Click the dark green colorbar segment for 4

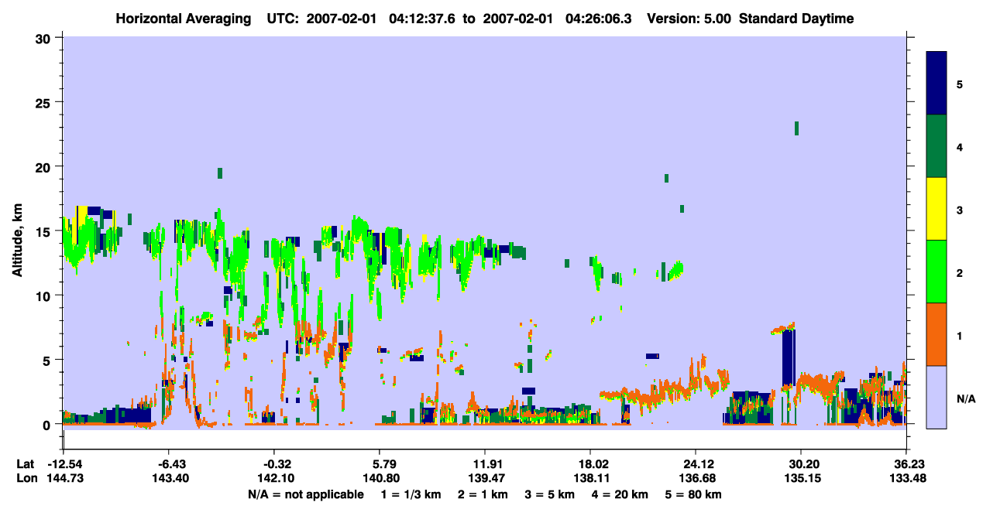937,146
